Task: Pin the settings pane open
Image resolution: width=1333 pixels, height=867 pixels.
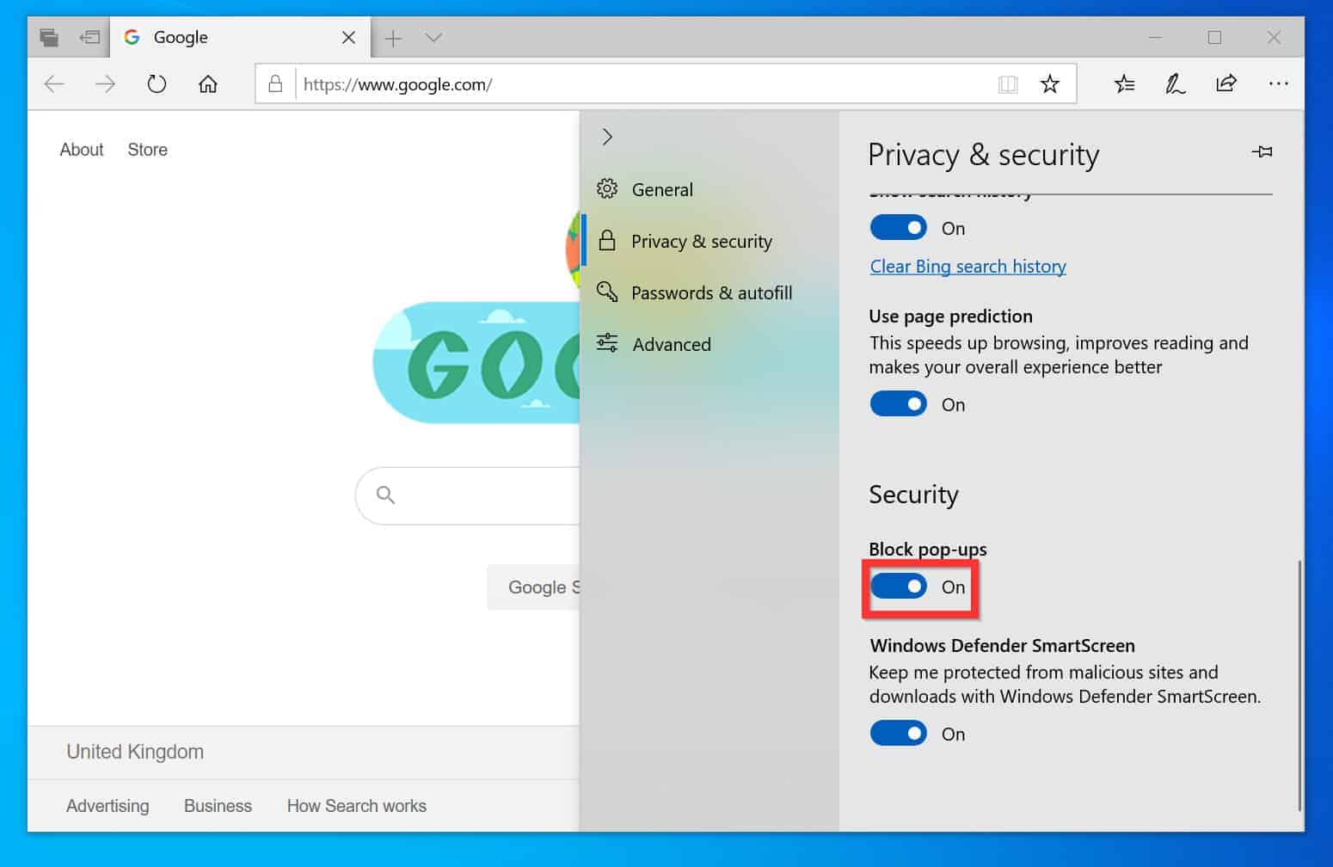Action: pyautogui.click(x=1262, y=152)
